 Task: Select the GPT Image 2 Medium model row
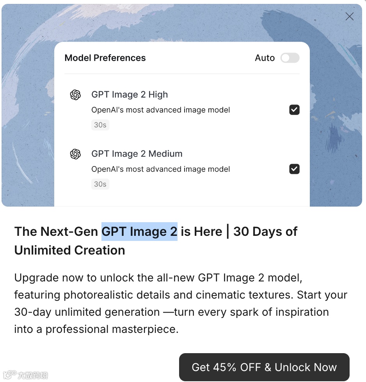point(137,154)
